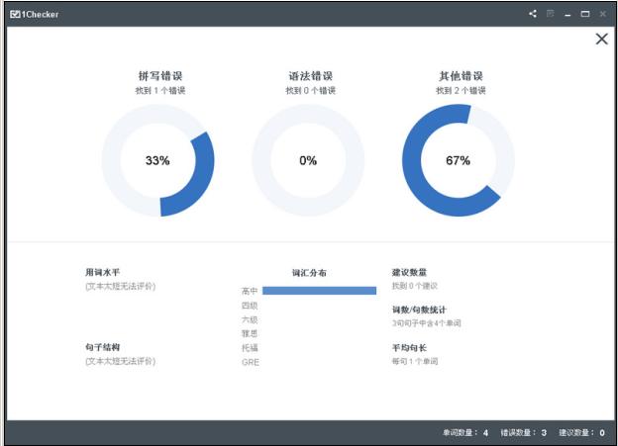Select the 四级 vocabulary level label
This screenshot has width=618, height=446.
250,306
